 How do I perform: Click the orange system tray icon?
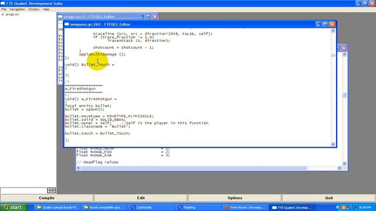click(343, 207)
